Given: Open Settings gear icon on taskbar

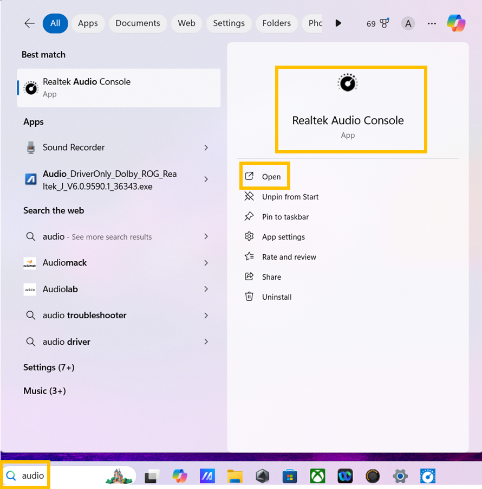Looking at the screenshot, I should coord(400,477).
